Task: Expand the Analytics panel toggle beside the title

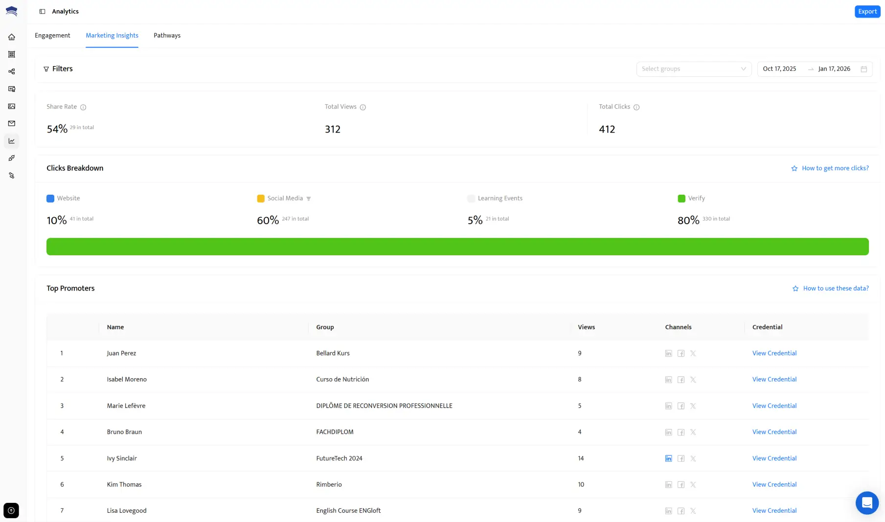Action: tap(42, 11)
